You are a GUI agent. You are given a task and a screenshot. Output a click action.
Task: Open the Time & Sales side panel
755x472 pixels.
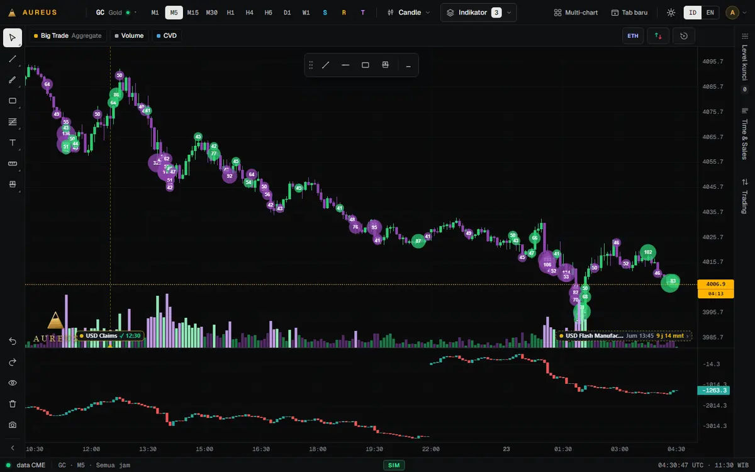click(x=745, y=133)
